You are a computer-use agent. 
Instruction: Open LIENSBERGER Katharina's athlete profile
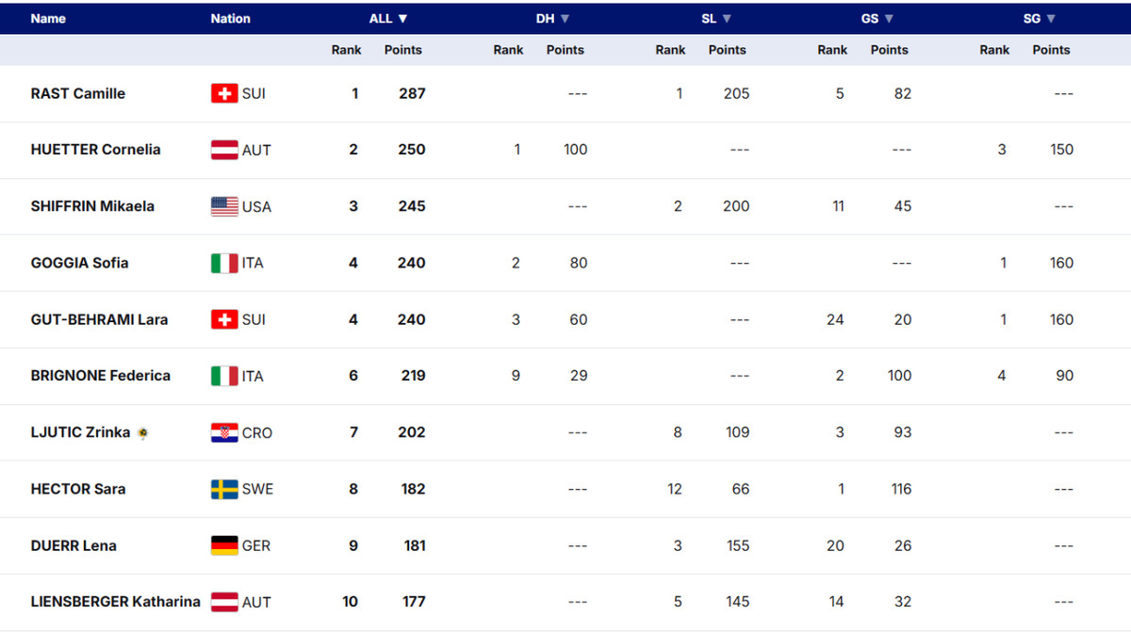coord(115,602)
